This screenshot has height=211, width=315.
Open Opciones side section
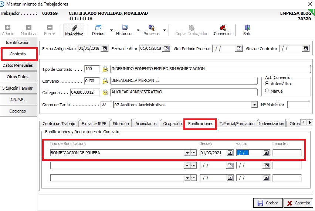coord(18,111)
